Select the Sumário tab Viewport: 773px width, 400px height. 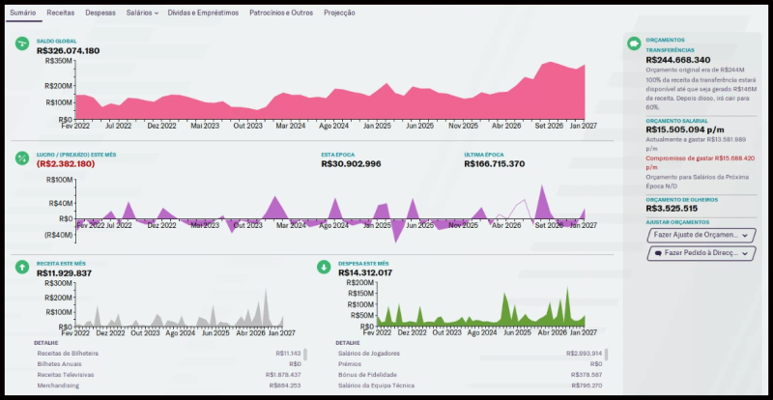22,13
